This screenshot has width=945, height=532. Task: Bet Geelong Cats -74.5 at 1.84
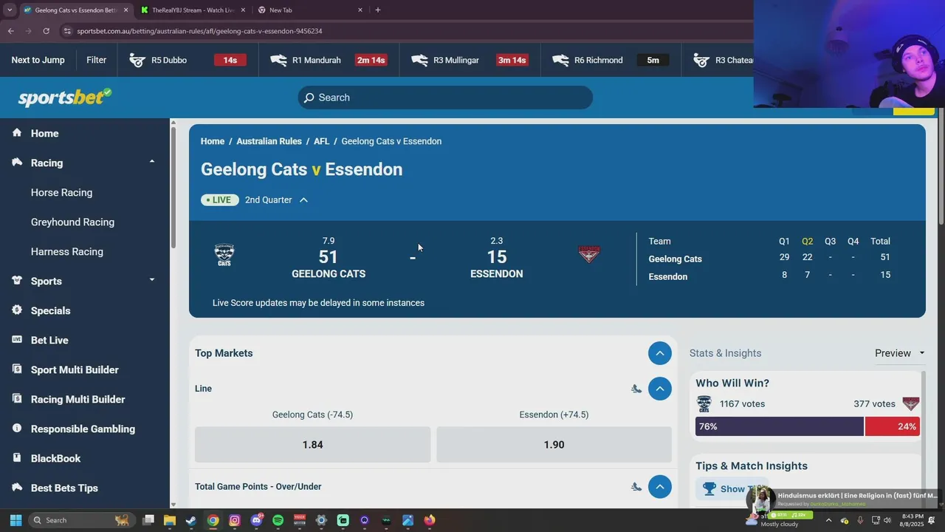pyautogui.click(x=312, y=445)
